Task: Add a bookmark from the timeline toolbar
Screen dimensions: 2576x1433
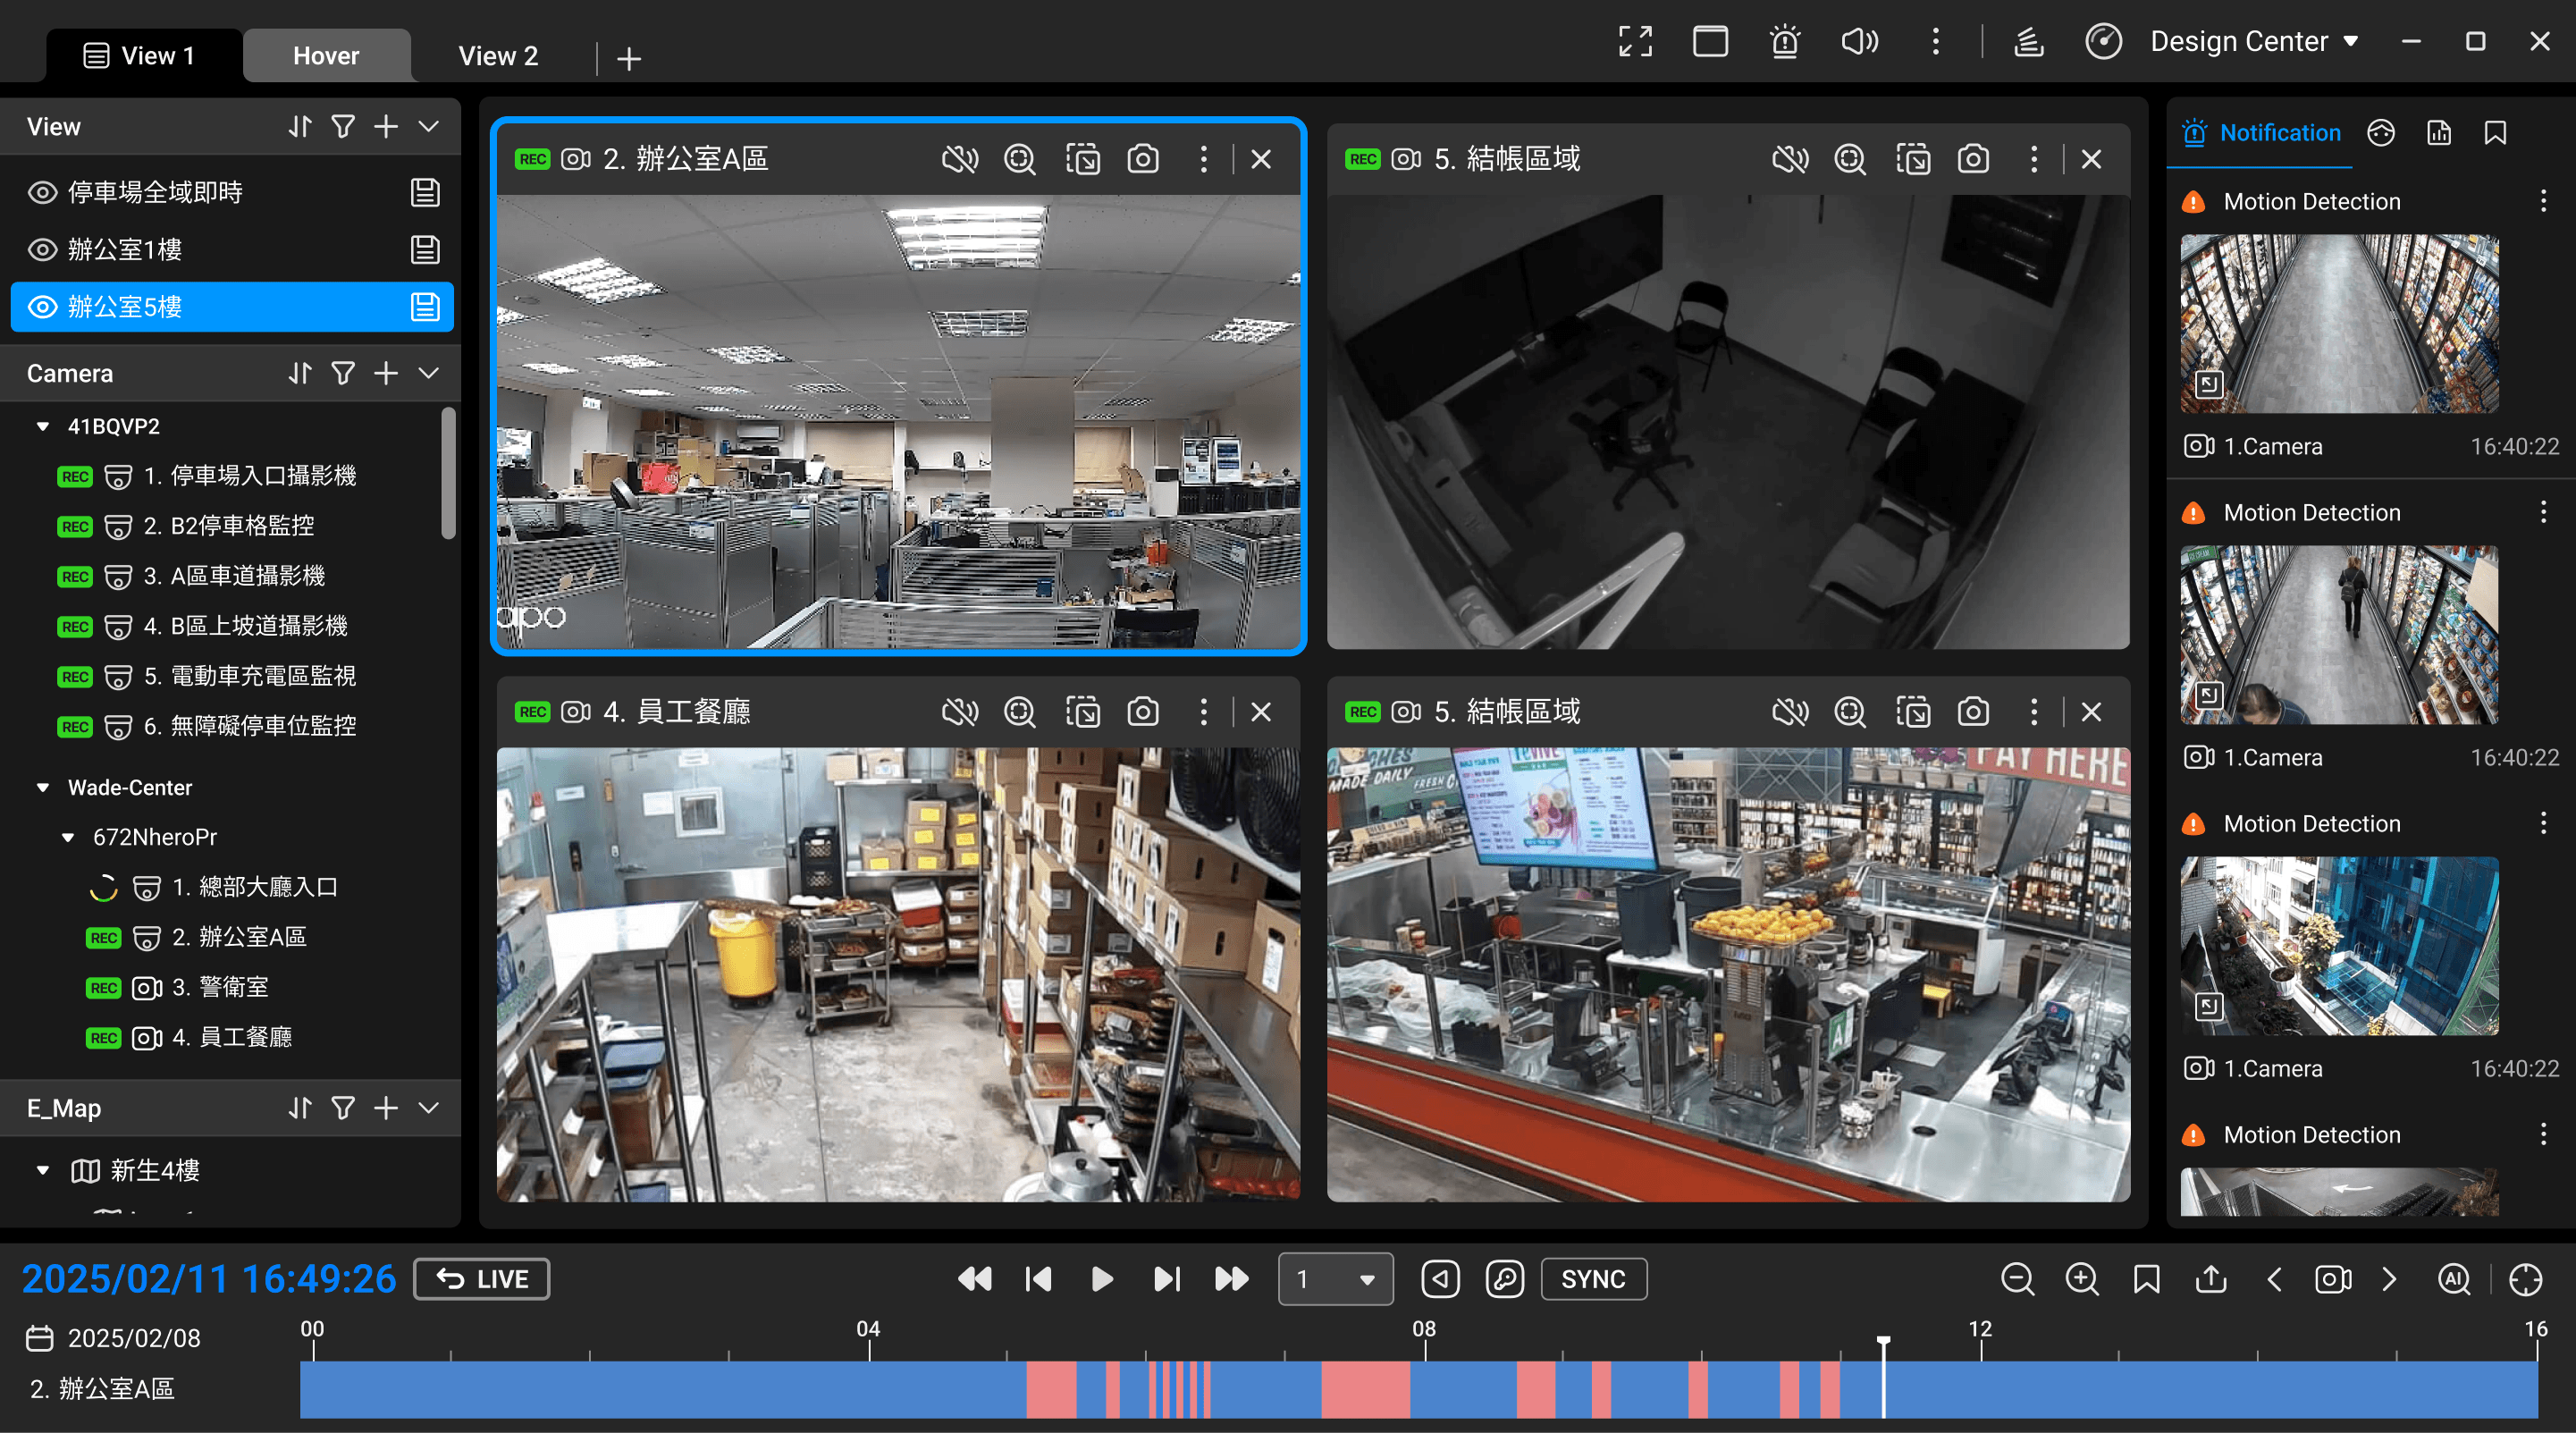Action: point(2147,1279)
